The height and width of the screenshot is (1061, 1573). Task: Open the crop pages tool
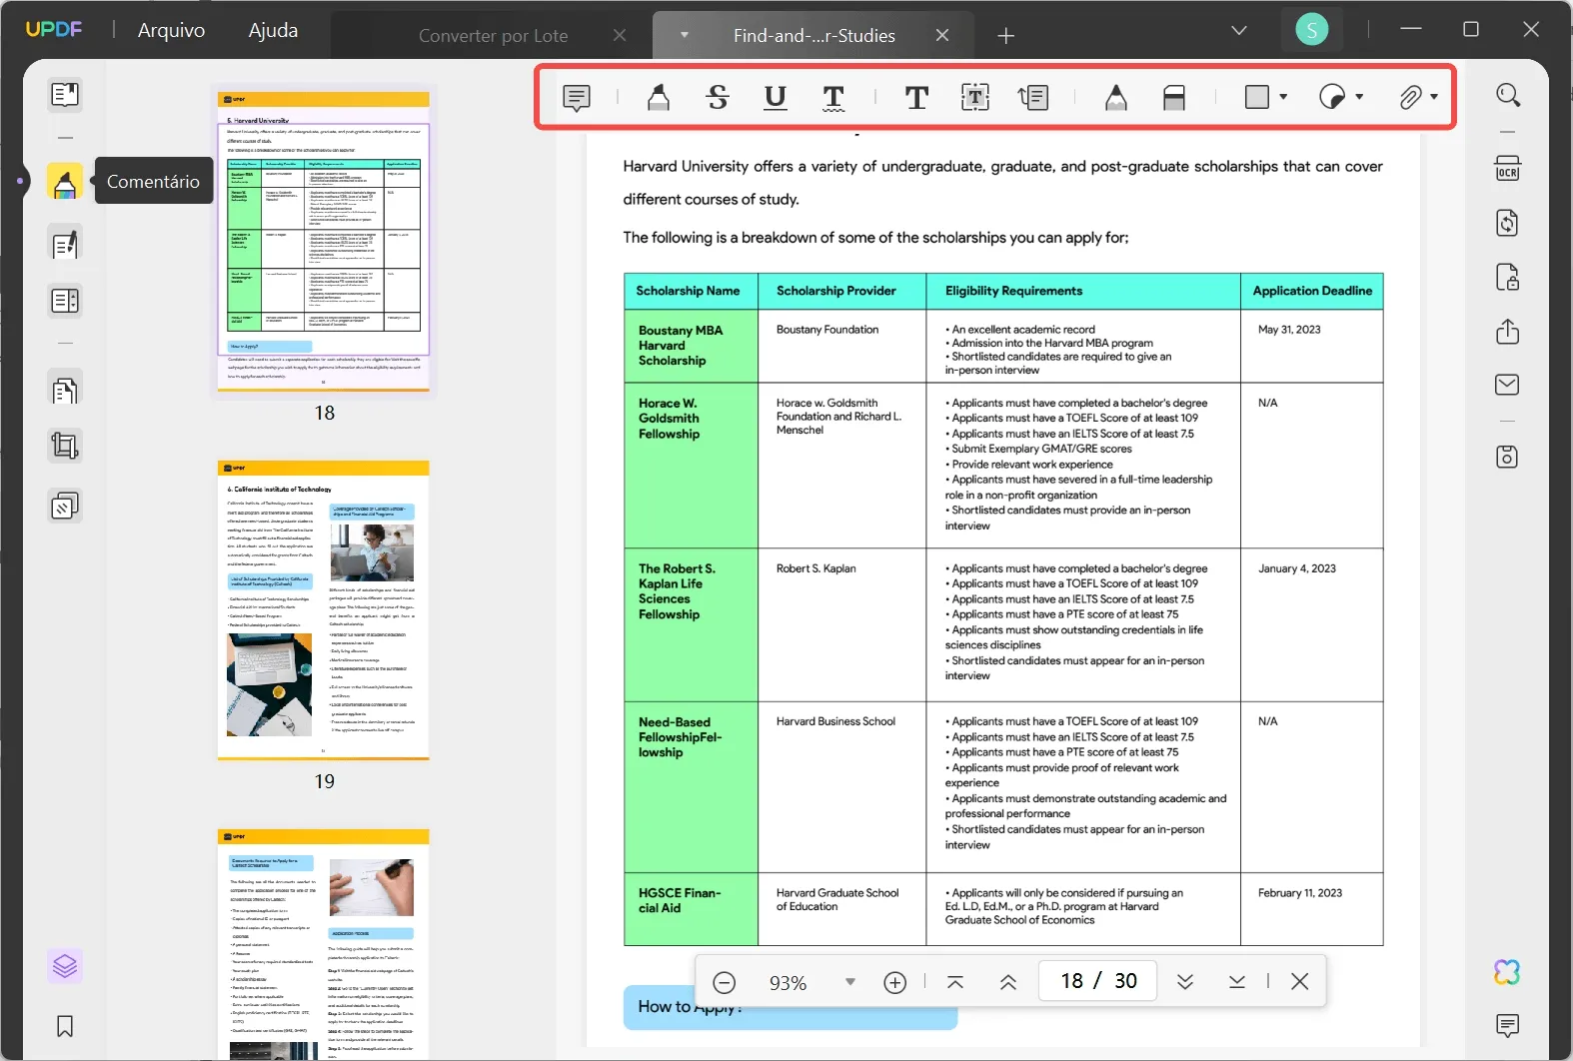pos(65,446)
